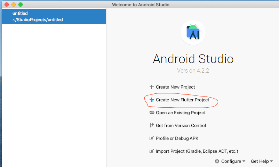Choose Create New Flutter Project label
This screenshot has height=167, width=279.
click(x=182, y=100)
